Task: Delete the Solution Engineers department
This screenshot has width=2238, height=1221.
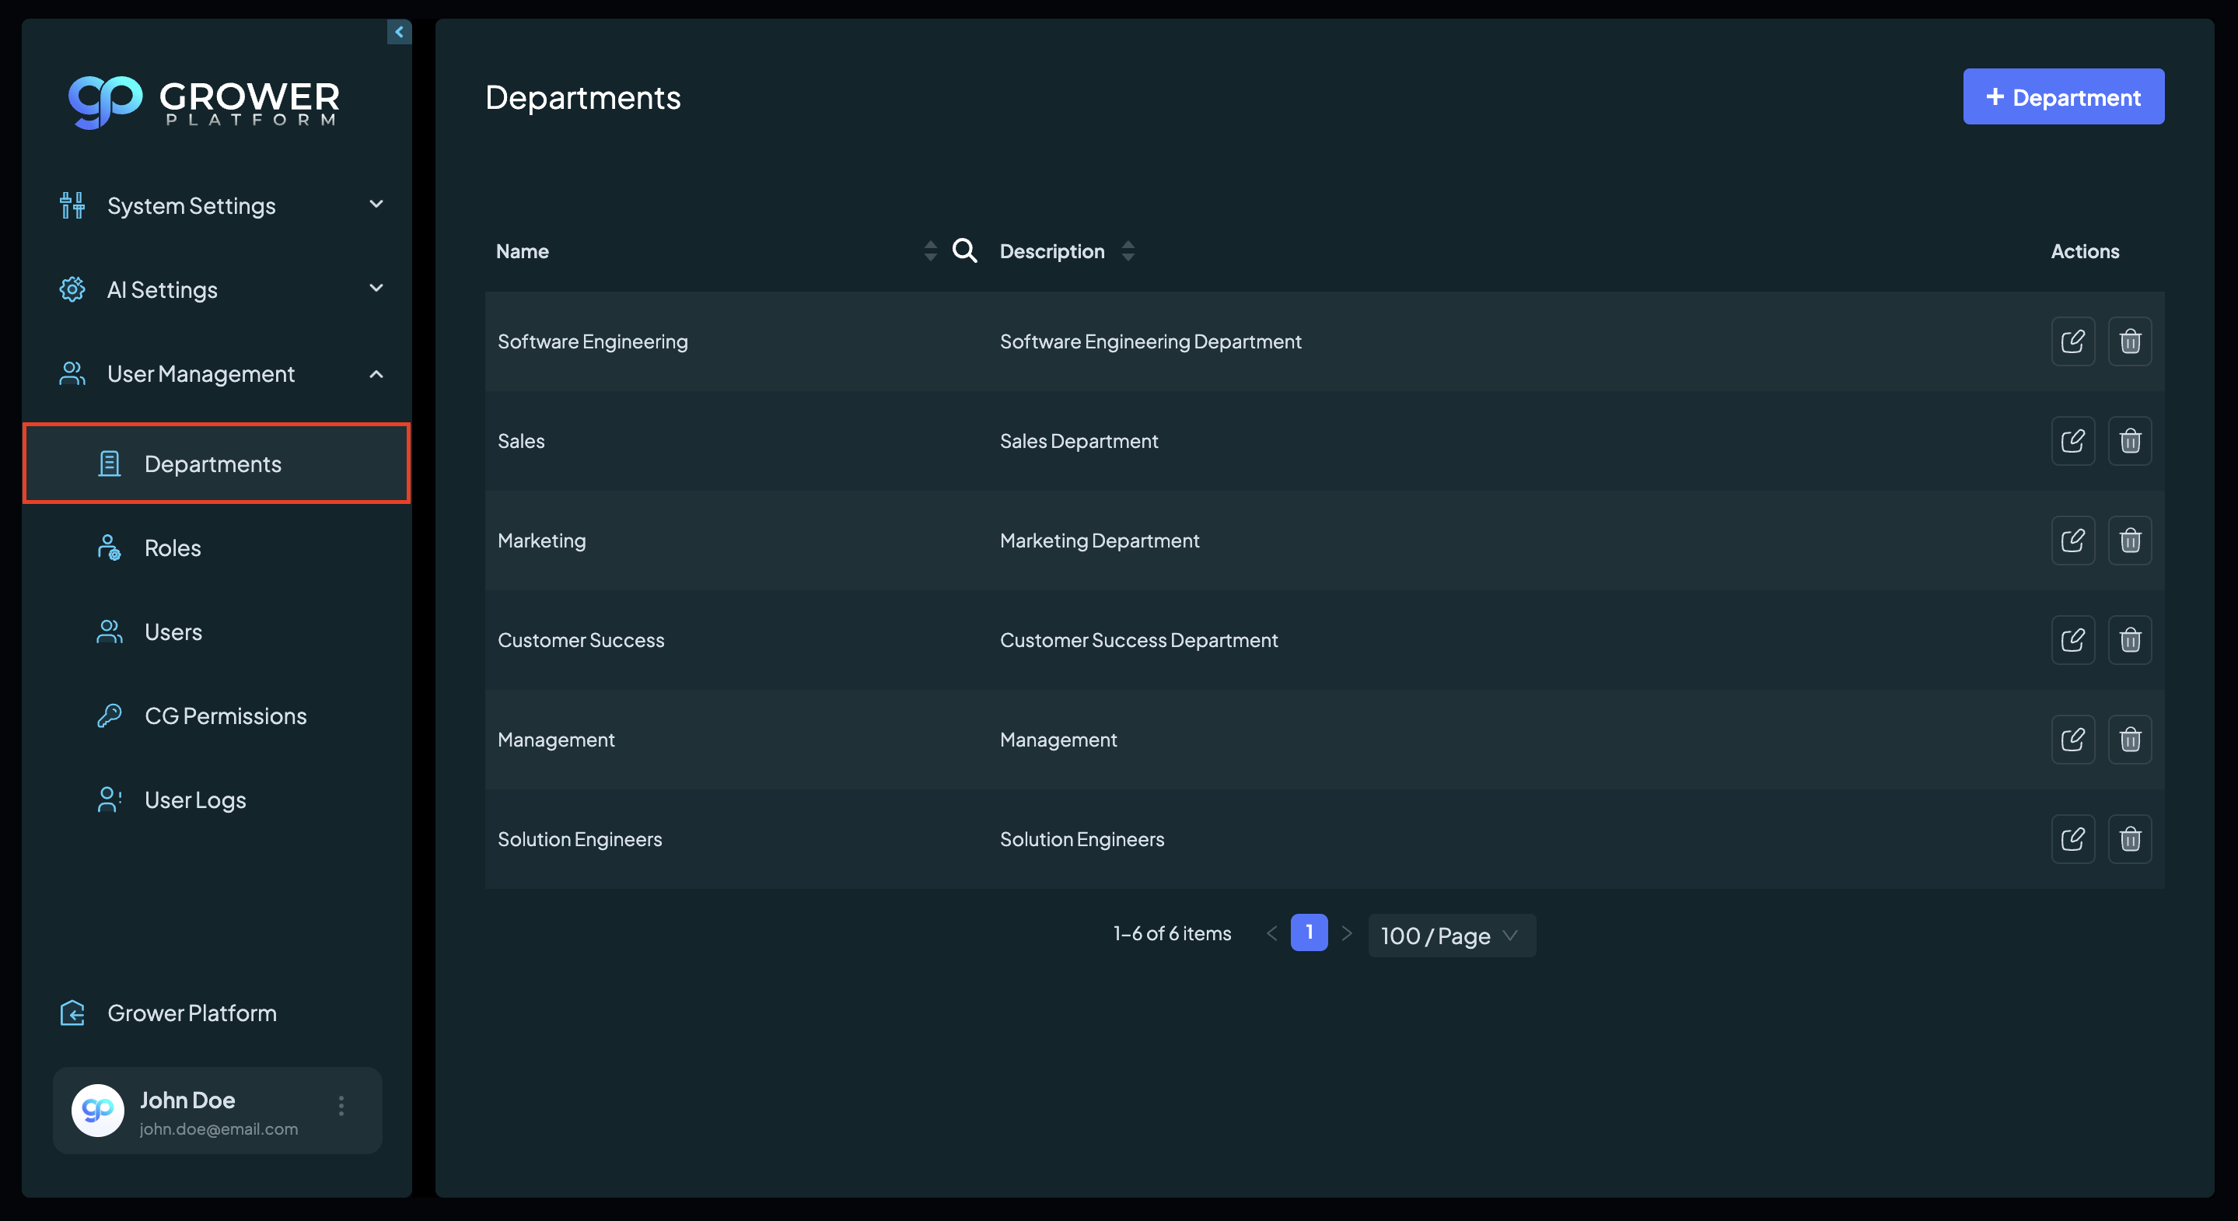Action: click(2129, 839)
